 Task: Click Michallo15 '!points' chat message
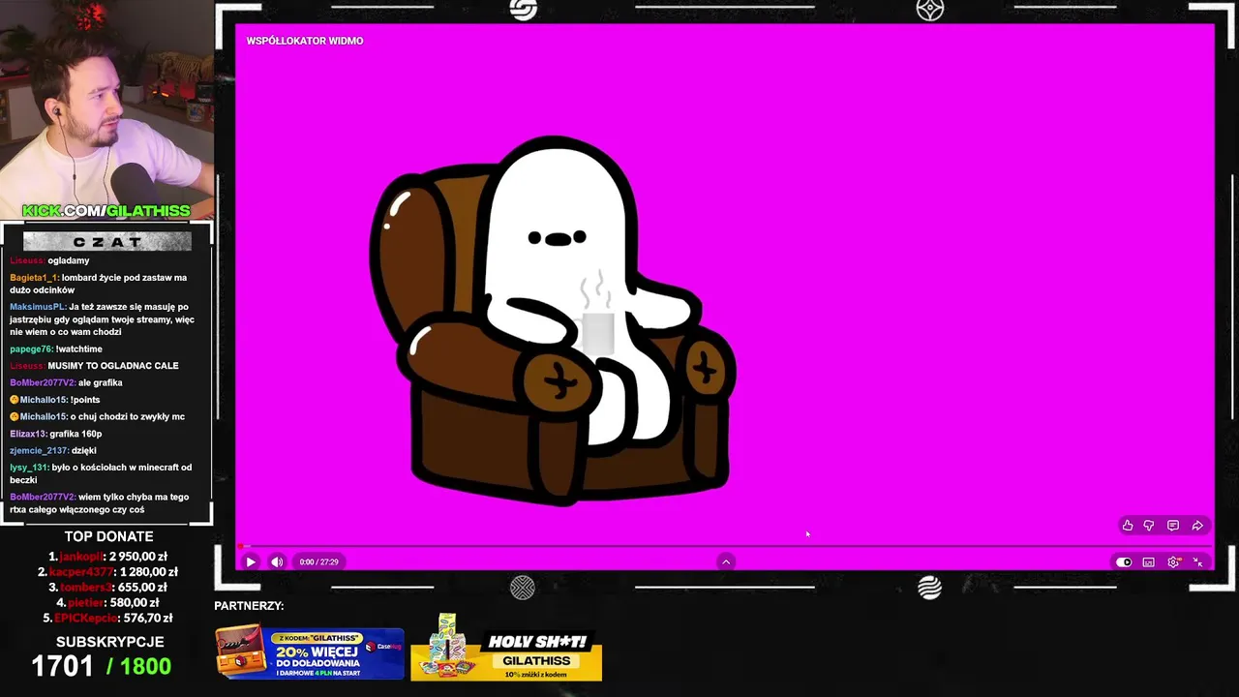[x=55, y=400]
